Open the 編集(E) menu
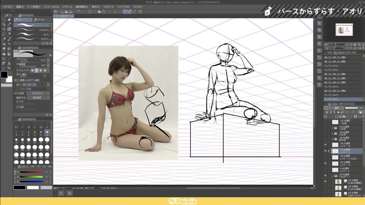This screenshot has height=205, width=365. (20, 7)
